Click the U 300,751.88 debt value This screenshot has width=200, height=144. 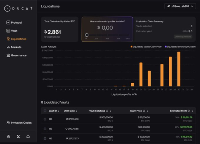pyautogui.click(x=72, y=129)
